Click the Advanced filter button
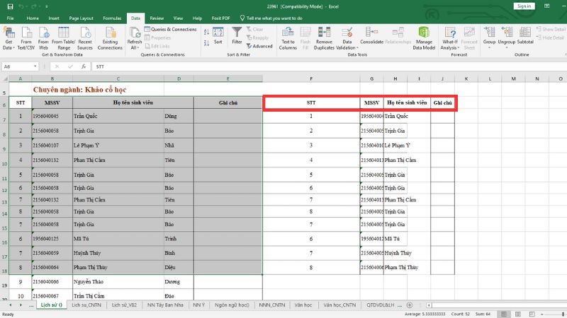Viewport: 567px width, 318px height. click(x=259, y=46)
